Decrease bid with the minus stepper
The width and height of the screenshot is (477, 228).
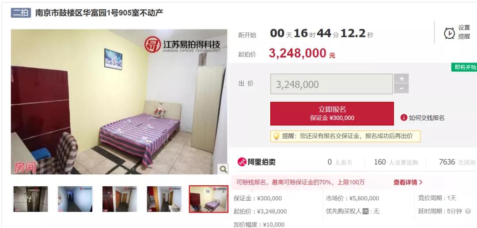point(401,88)
